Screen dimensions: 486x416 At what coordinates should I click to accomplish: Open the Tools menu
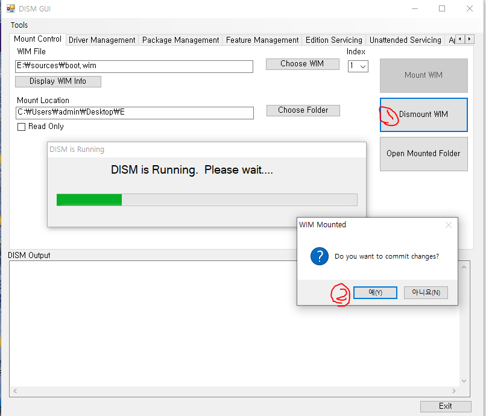(x=19, y=25)
